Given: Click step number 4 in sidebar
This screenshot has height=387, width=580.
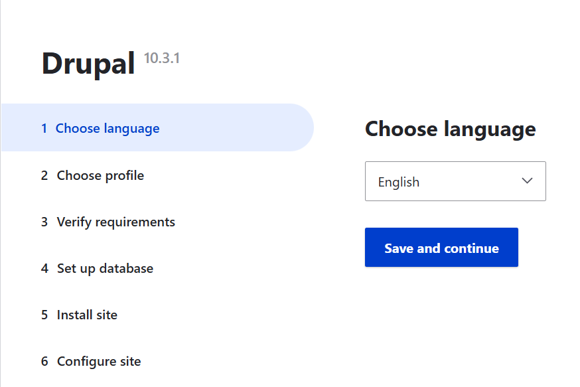Looking at the screenshot, I should tap(44, 268).
